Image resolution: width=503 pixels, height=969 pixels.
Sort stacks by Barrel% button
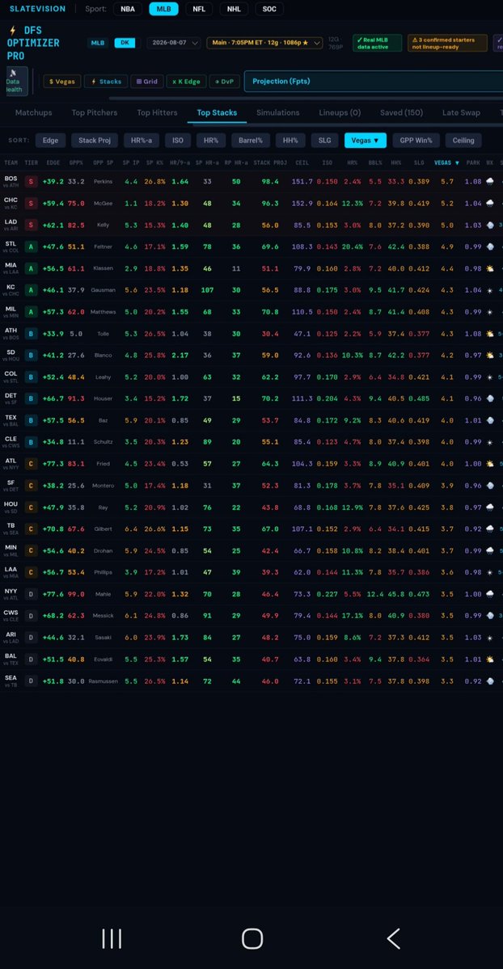tap(251, 141)
